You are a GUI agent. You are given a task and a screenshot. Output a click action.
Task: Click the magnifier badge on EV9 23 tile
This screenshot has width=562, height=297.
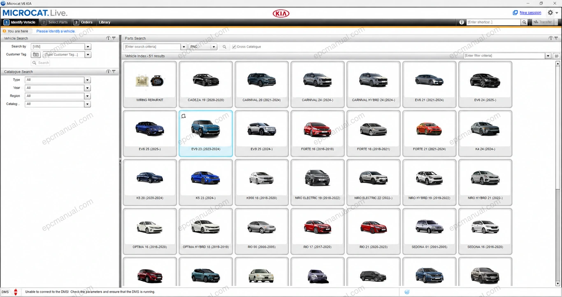click(183, 116)
